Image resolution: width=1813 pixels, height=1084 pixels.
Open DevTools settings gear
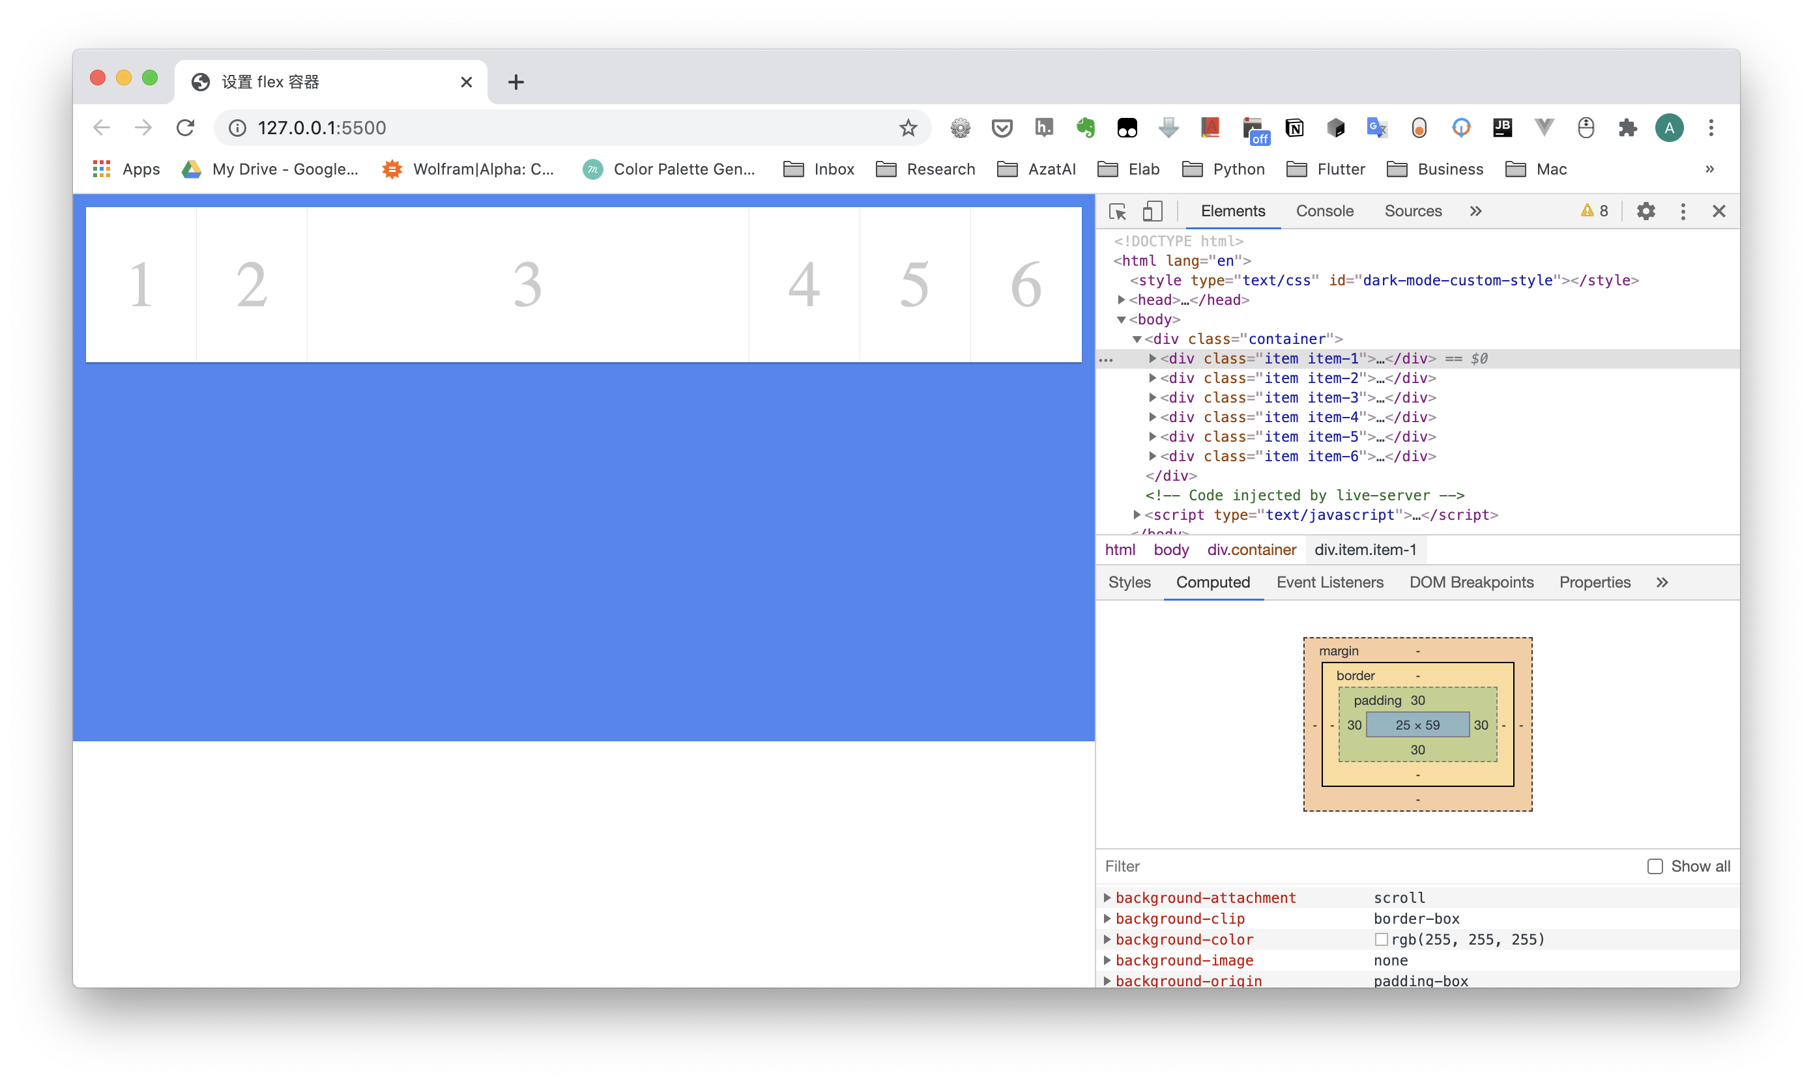click(x=1646, y=211)
